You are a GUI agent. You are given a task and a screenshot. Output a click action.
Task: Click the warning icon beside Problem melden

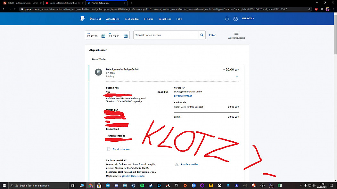coord(177,164)
